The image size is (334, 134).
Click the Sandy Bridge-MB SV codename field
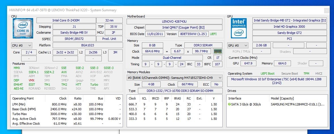tap(74, 33)
